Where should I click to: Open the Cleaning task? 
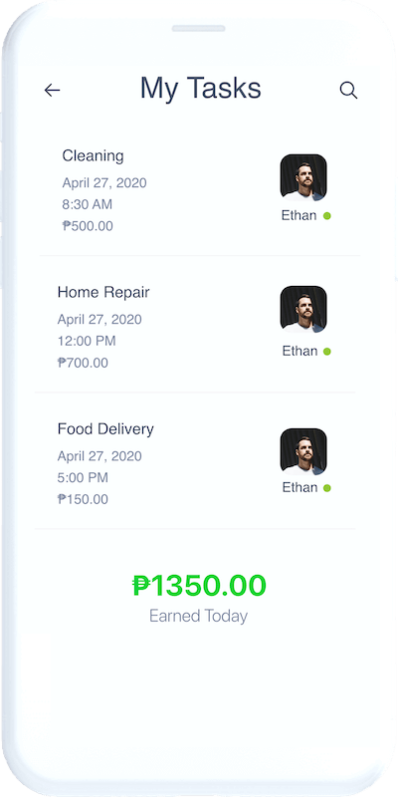(x=200, y=190)
